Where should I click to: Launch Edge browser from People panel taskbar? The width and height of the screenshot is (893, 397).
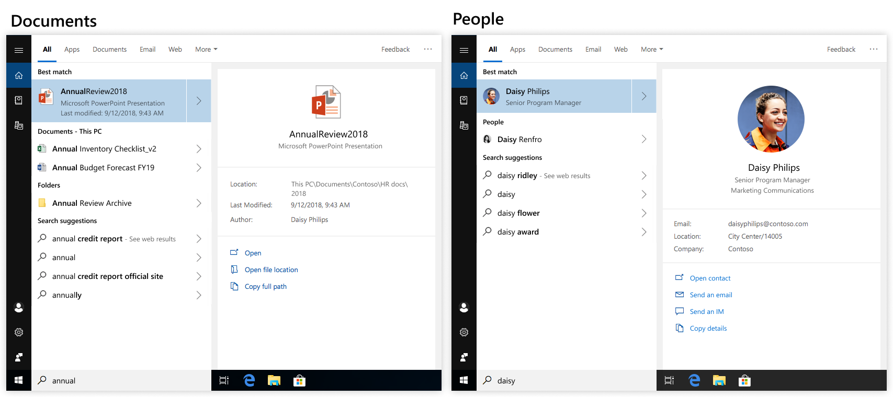click(x=694, y=380)
